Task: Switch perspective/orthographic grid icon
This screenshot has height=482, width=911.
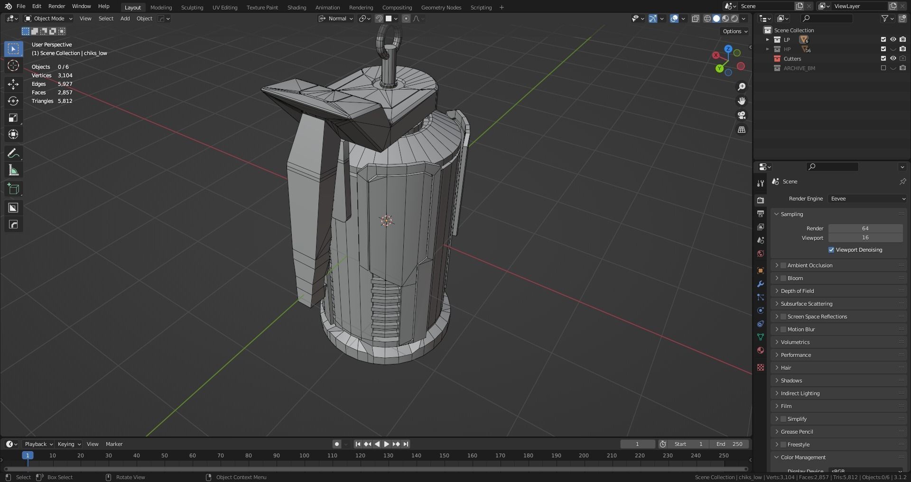Action: point(742,129)
